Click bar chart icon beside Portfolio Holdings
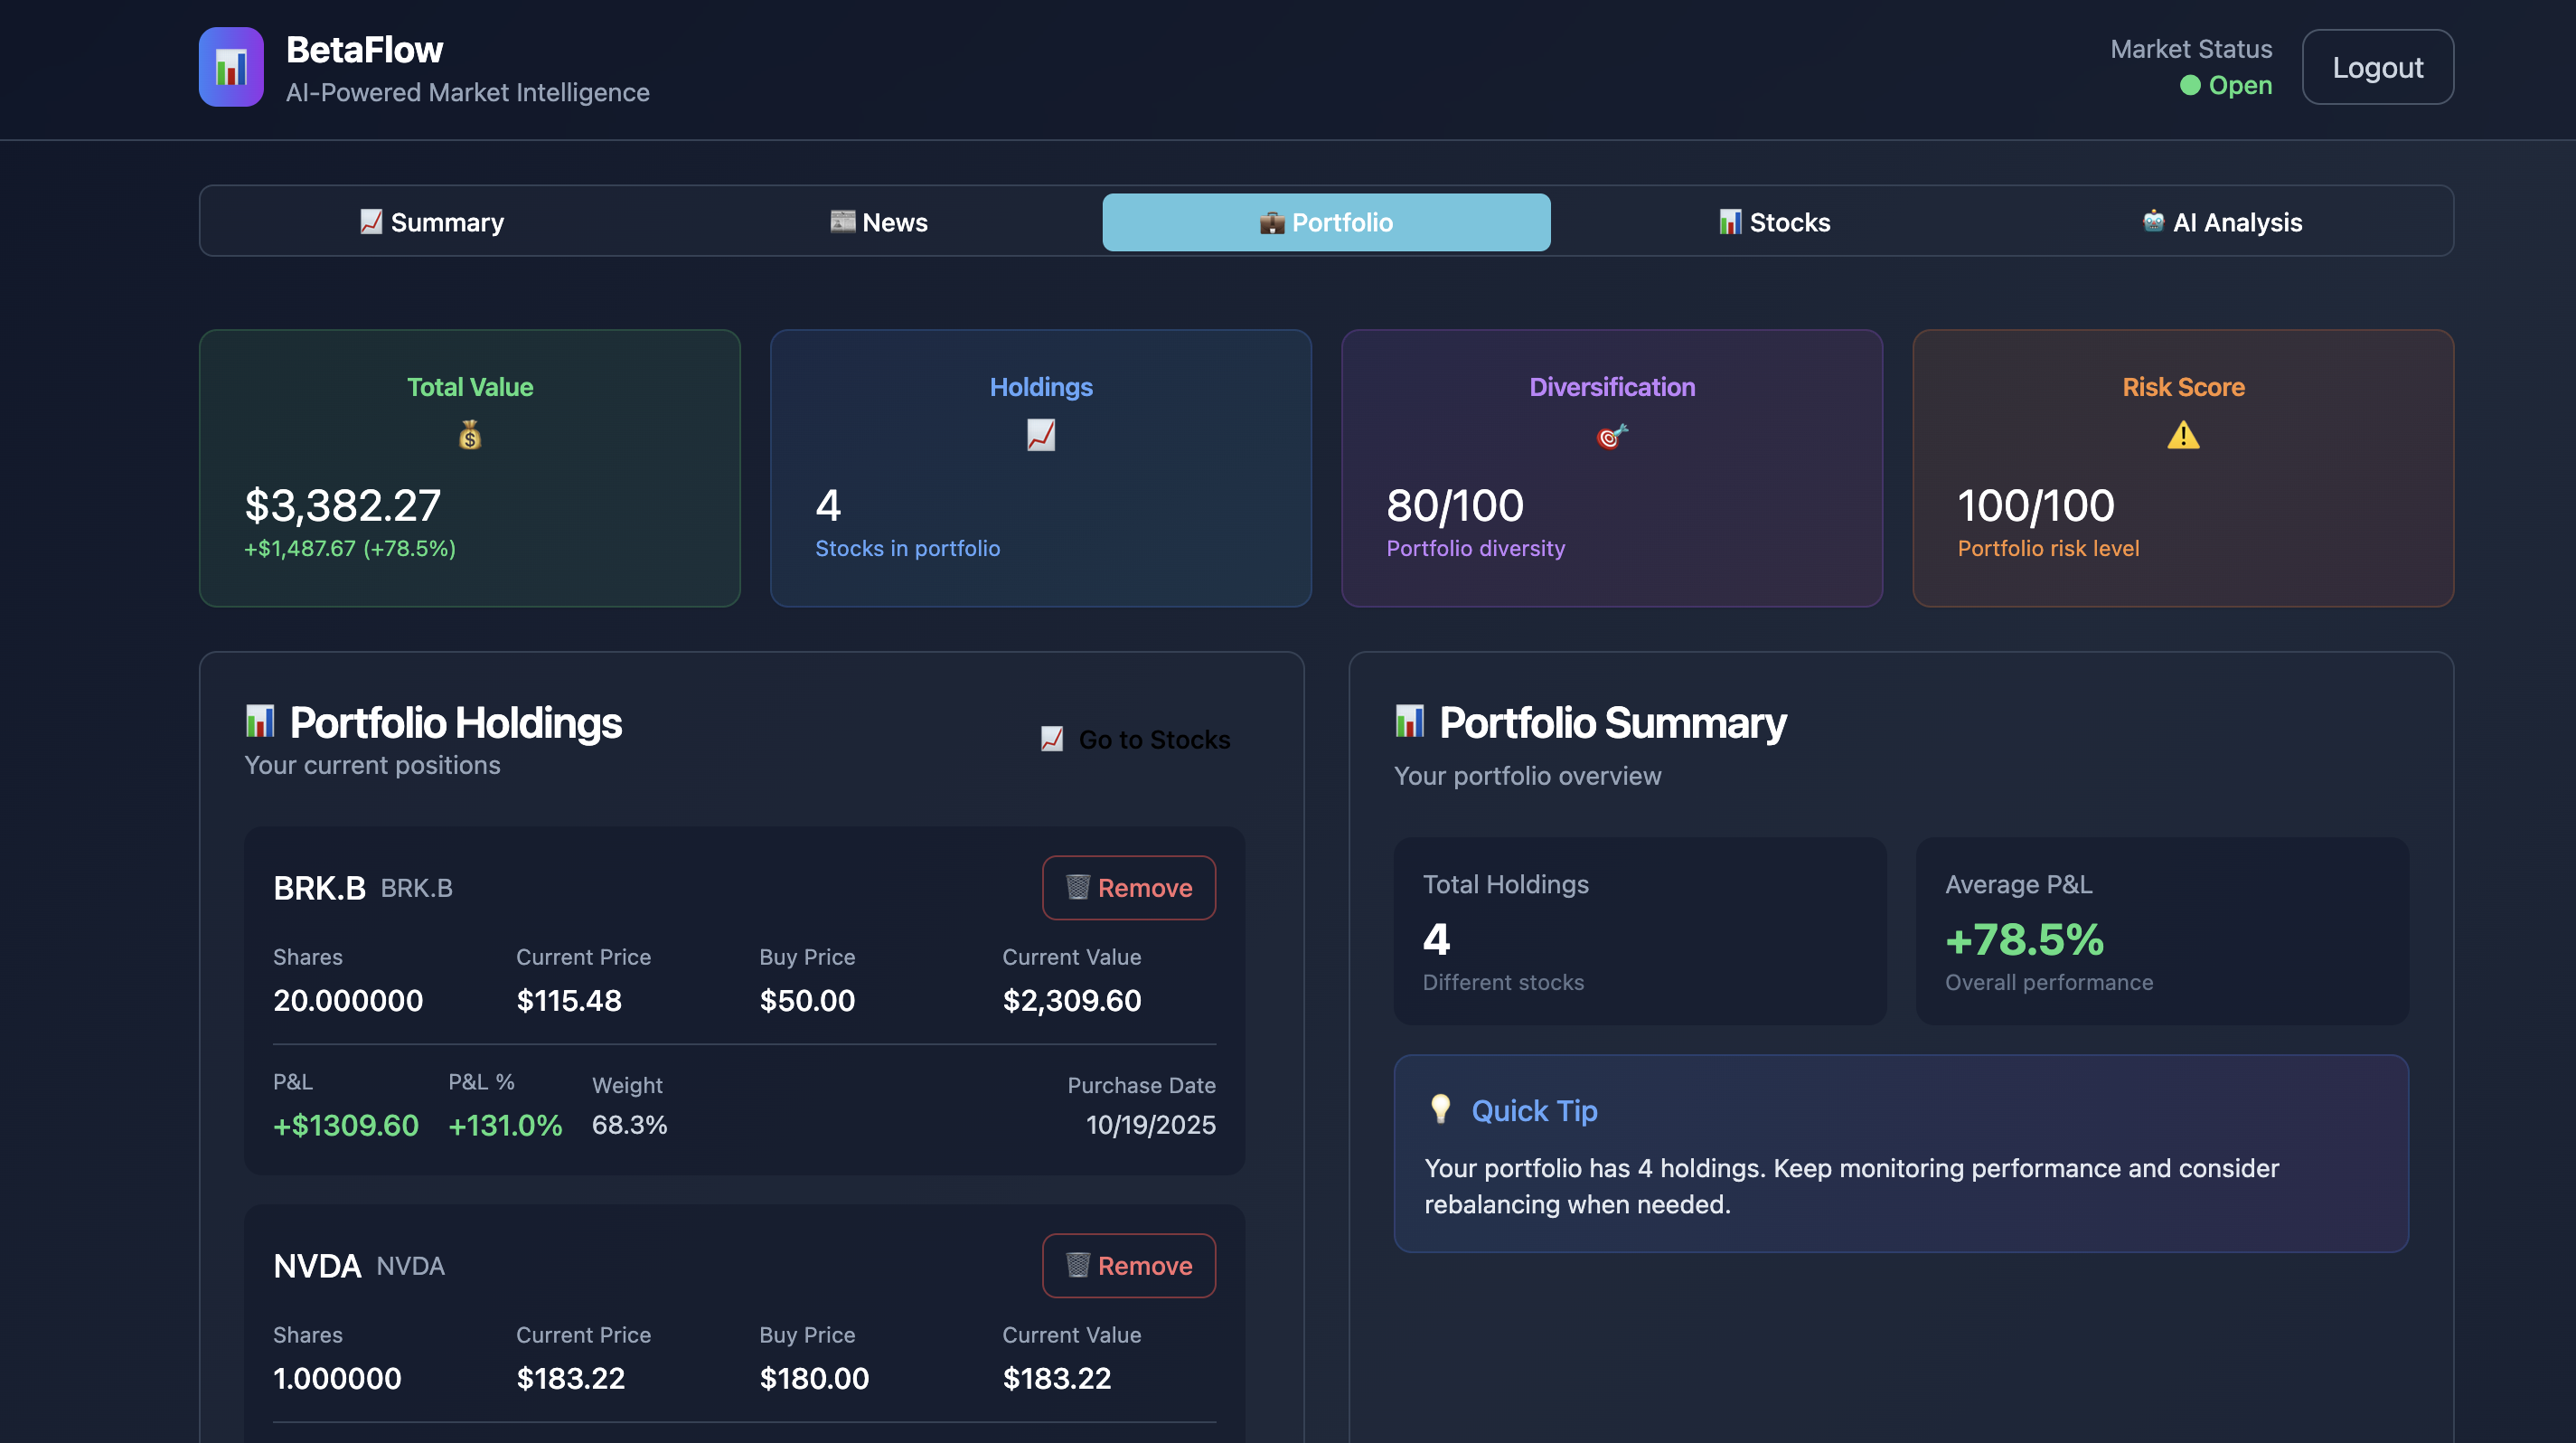Viewport: 2576px width, 1443px height. click(x=260, y=721)
